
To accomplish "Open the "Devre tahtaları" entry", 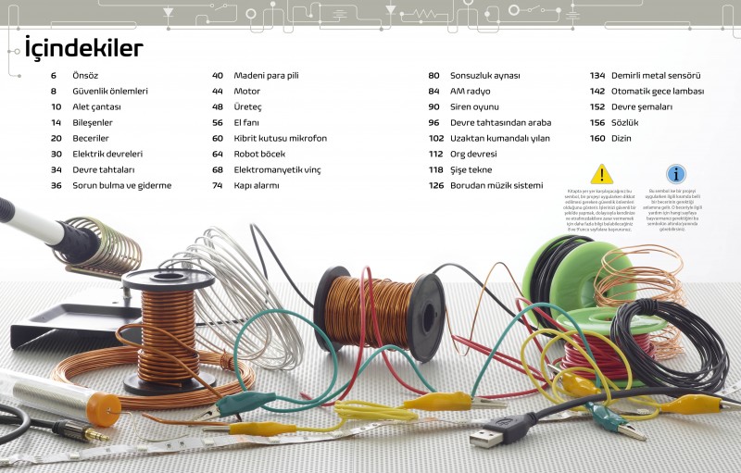I will (x=104, y=170).
